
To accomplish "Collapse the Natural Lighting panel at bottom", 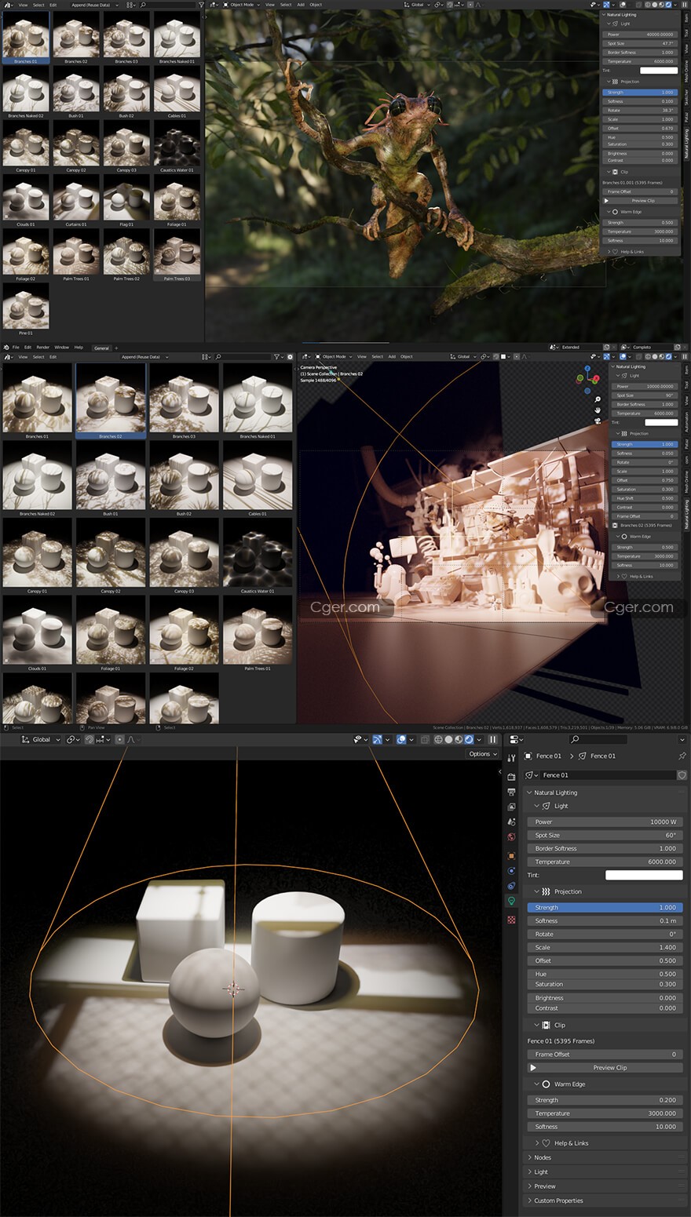I will click(529, 793).
